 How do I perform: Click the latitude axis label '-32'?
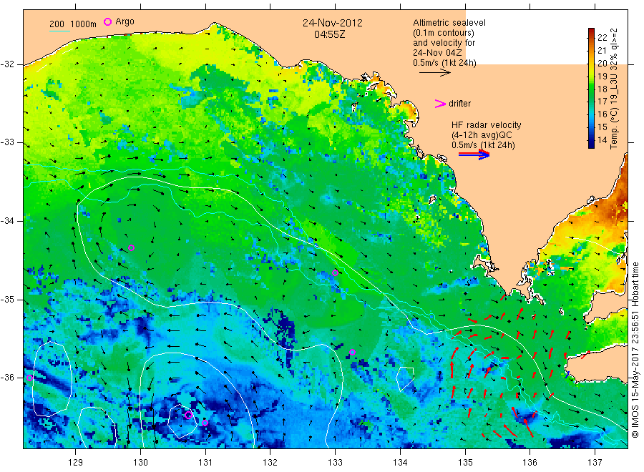(x=8, y=64)
